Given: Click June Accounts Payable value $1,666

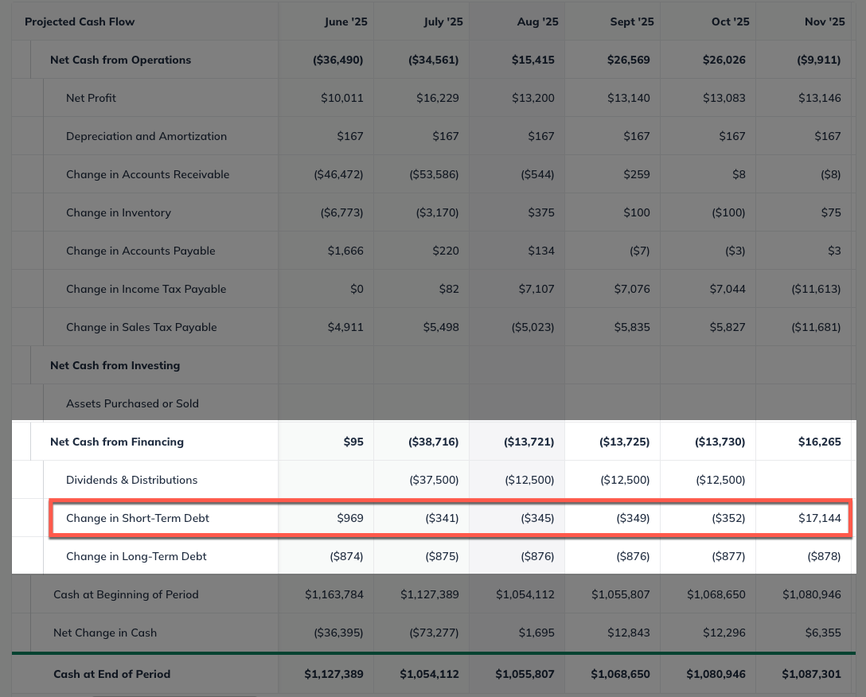Looking at the screenshot, I should coord(345,251).
